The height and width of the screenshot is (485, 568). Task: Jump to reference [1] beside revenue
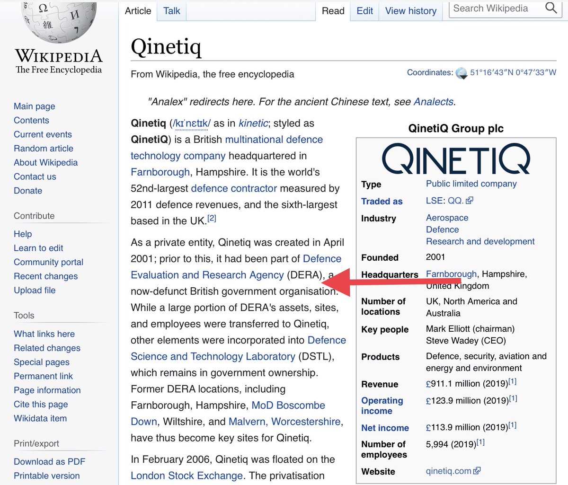pyautogui.click(x=513, y=381)
